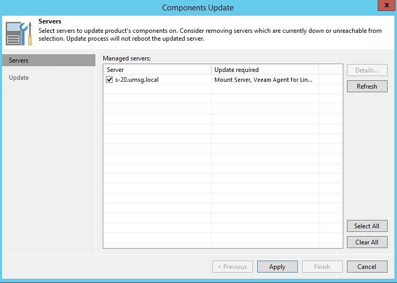Screen dimensions: 397x283
Task: Close the Components Update dialog
Action: (384, 6)
